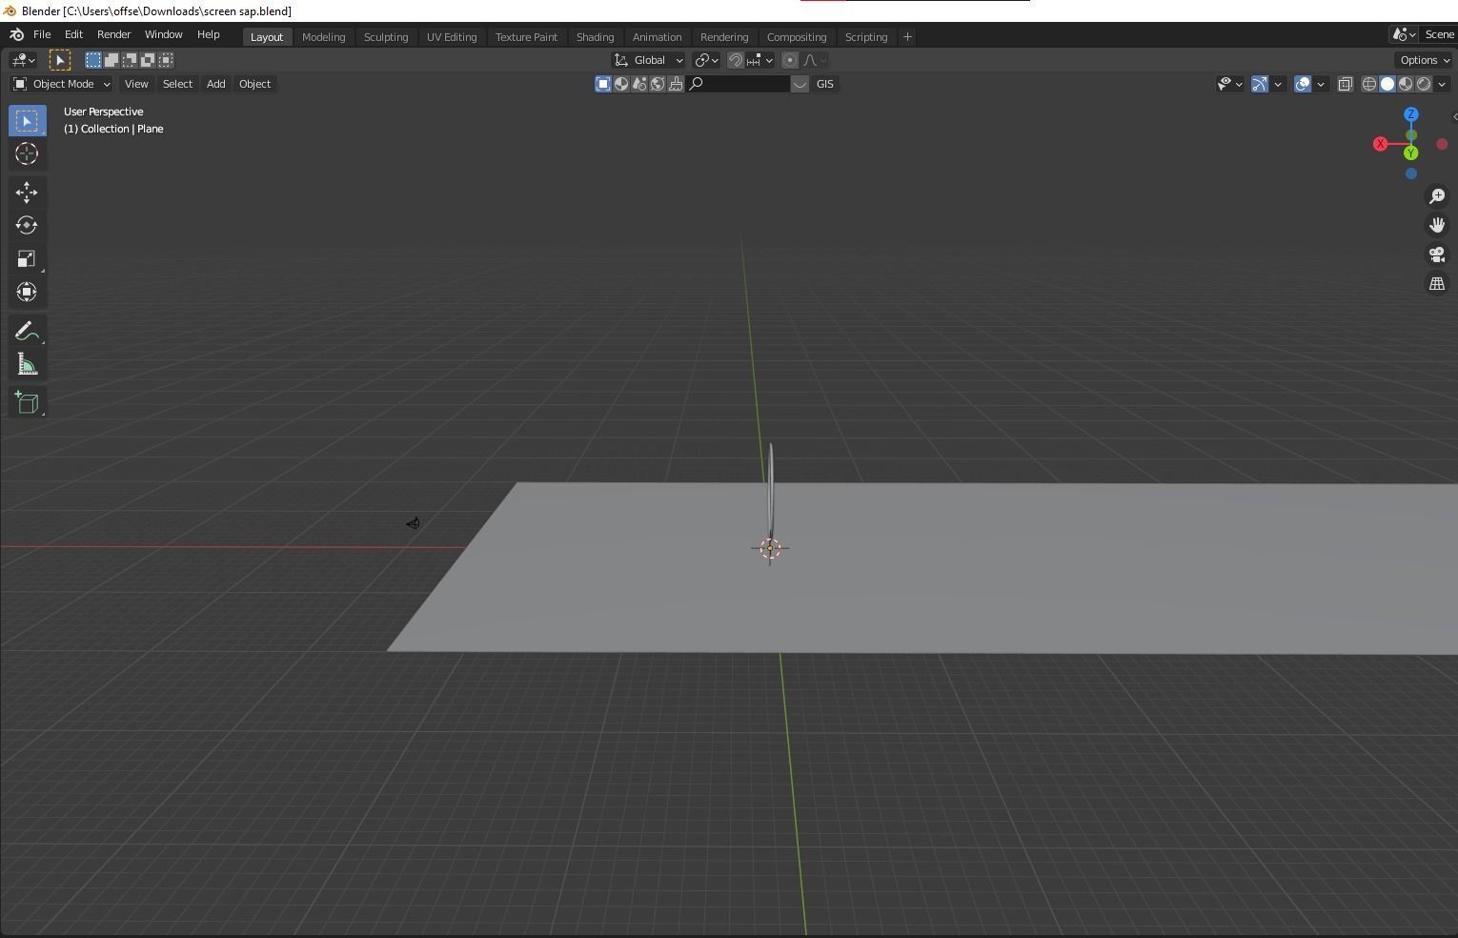Expand the overlays settings dropdown arrow
Image resolution: width=1458 pixels, height=938 pixels.
click(1321, 84)
